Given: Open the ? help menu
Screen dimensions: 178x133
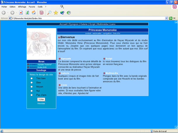Looking at the screenshot, I should 46,7.
